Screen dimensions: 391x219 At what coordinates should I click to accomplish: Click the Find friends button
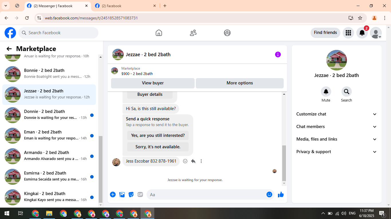tap(325, 33)
